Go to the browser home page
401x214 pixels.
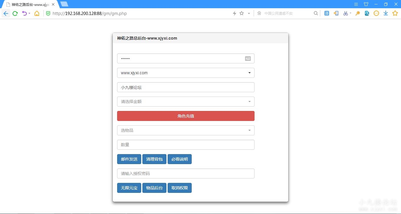tap(37, 13)
